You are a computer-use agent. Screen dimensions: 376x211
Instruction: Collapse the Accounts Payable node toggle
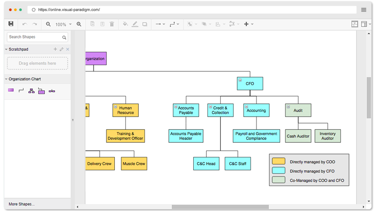(176, 107)
